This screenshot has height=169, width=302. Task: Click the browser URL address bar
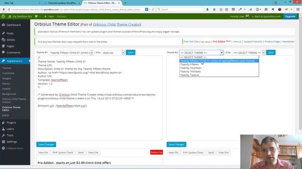(x=76, y=9)
